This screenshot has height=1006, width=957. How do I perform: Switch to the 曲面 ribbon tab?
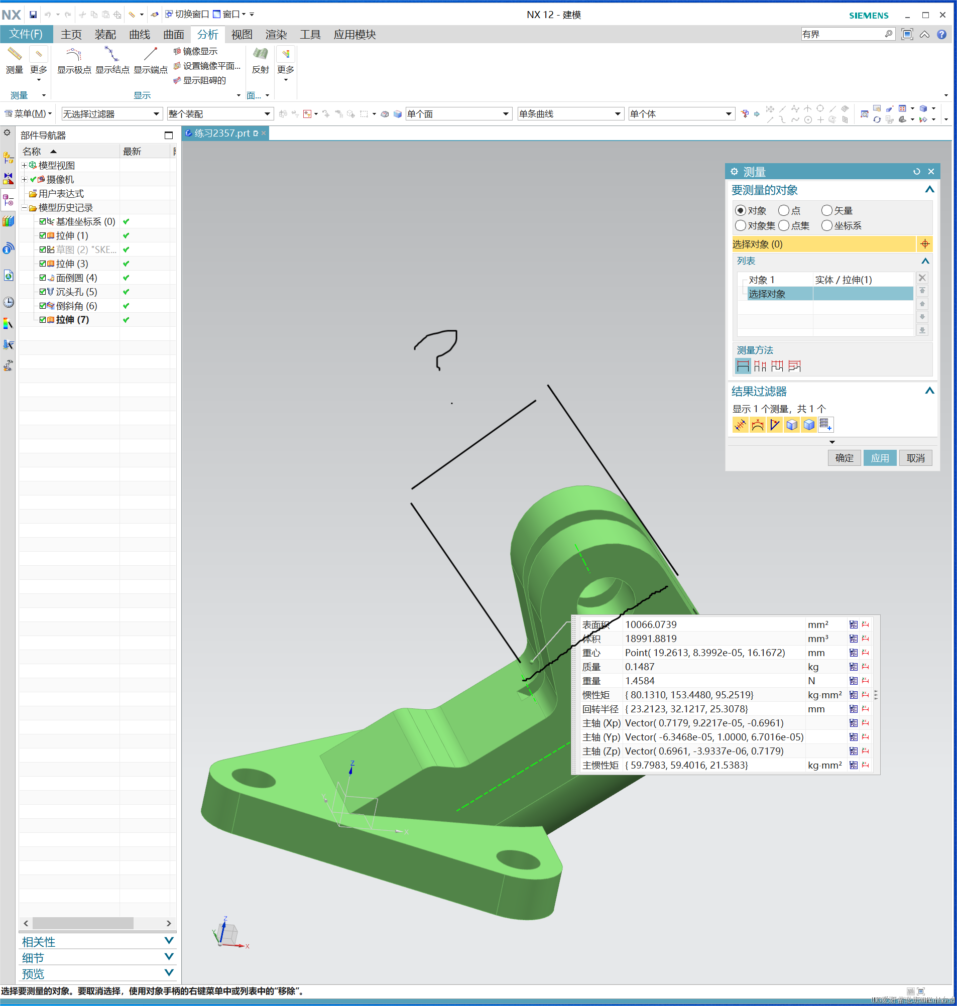[173, 34]
